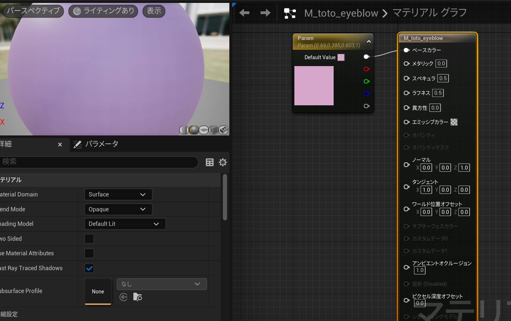The width and height of the screenshot is (511, 321).
Task: Click the タンジェント X value field
Action: pos(426,190)
